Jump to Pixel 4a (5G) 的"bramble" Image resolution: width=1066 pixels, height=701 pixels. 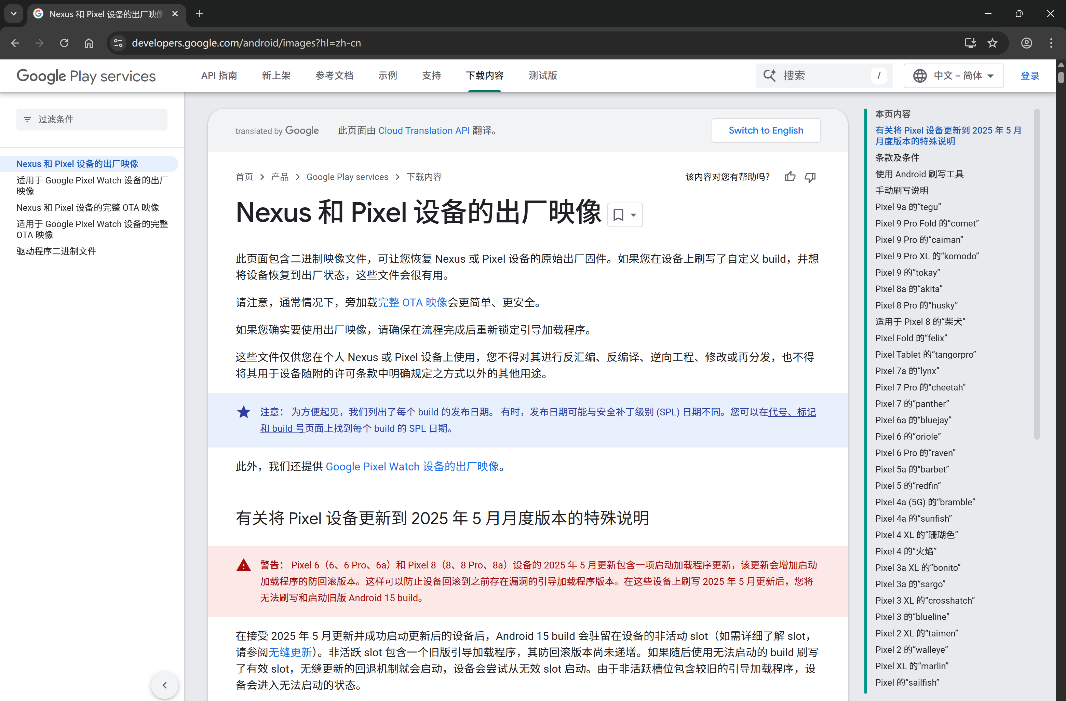[x=925, y=502]
